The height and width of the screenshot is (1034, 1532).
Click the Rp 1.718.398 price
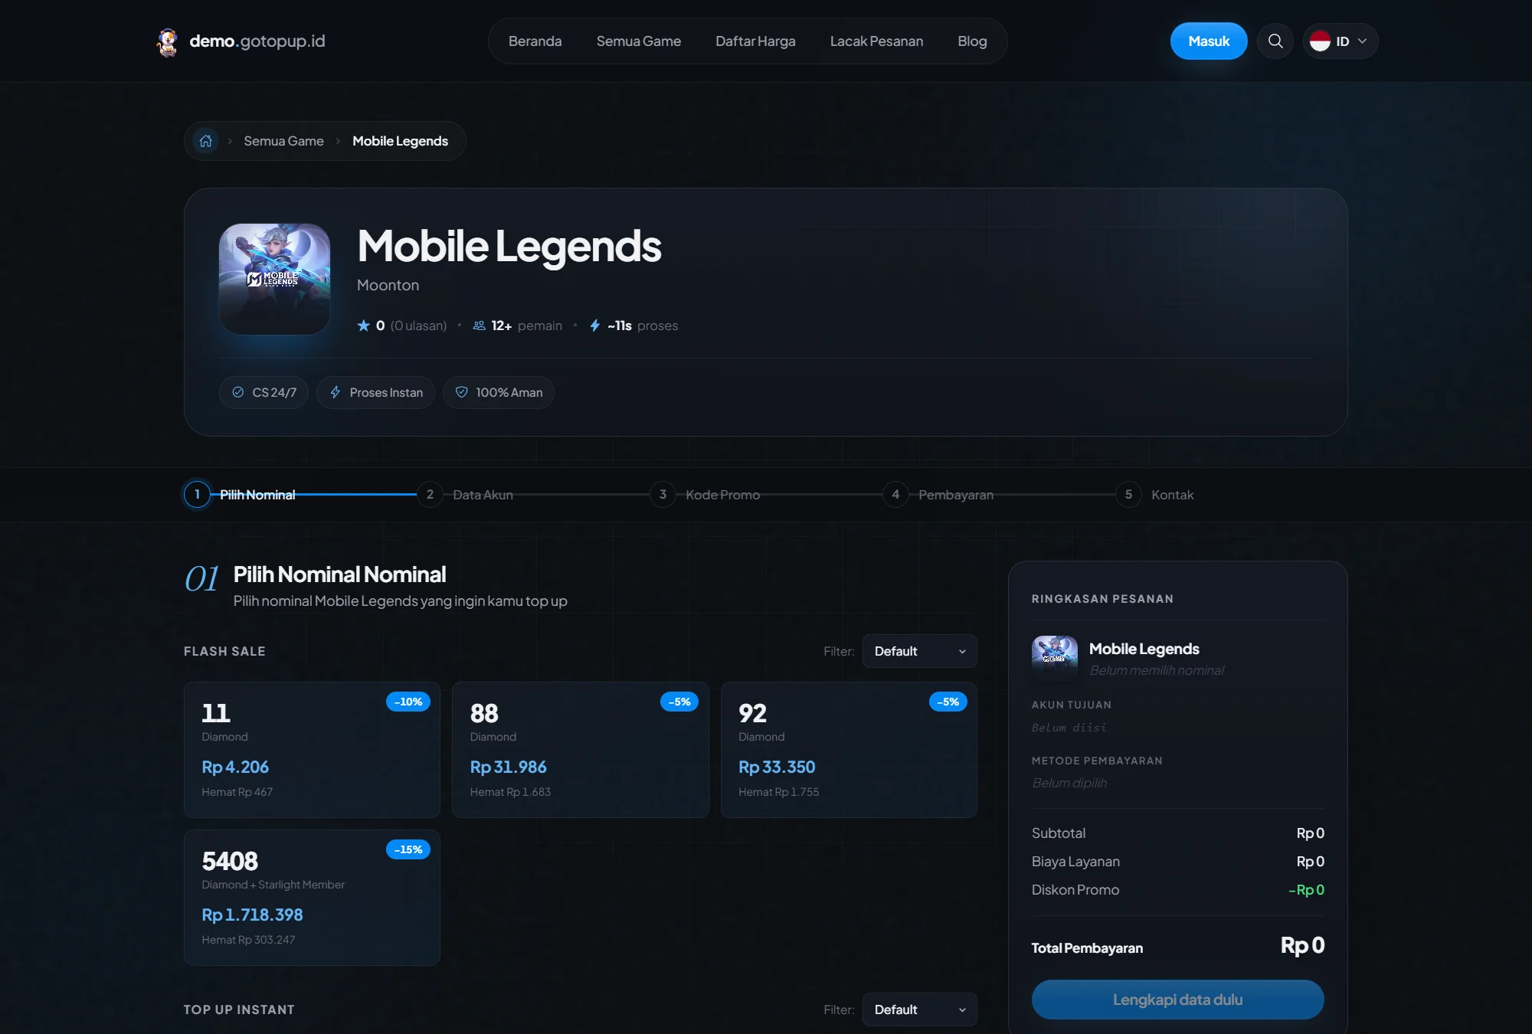(252, 915)
